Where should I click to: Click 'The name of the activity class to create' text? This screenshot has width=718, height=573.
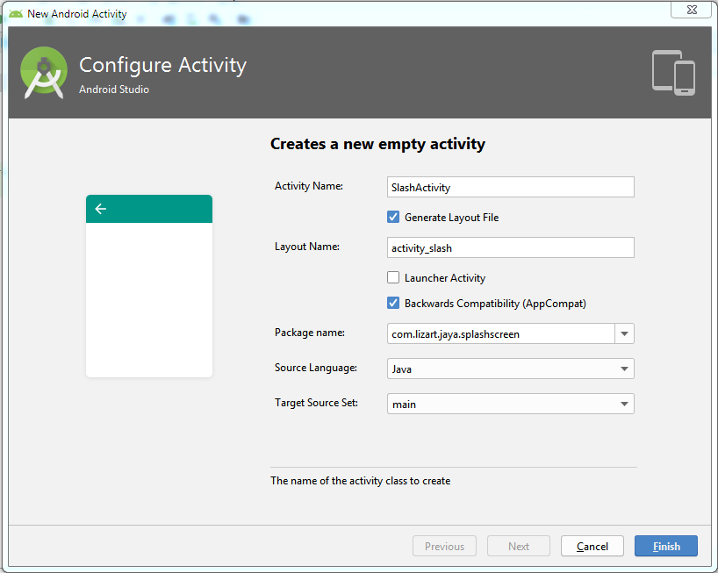(x=361, y=481)
